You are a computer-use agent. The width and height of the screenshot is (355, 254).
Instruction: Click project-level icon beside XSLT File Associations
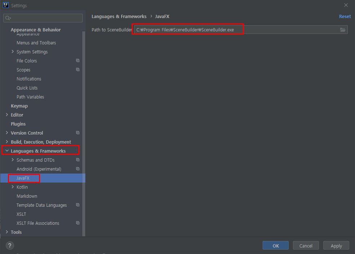tap(78, 223)
